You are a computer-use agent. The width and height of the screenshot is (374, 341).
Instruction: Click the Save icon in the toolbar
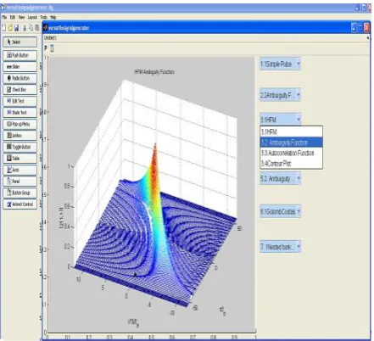[x=16, y=28]
